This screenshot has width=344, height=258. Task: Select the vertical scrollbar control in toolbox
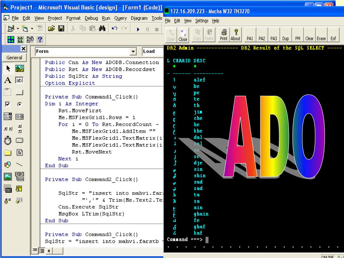[19, 129]
